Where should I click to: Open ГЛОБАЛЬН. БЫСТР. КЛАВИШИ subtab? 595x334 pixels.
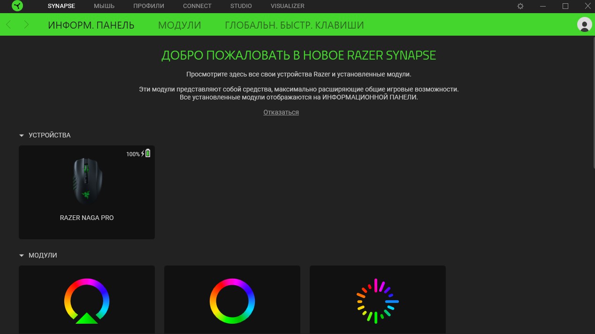pyautogui.click(x=294, y=25)
